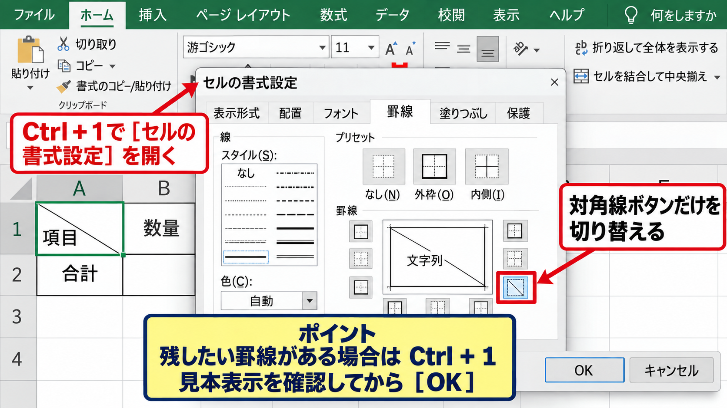Open the font size dropdown
The image size is (727, 408).
[x=371, y=47]
